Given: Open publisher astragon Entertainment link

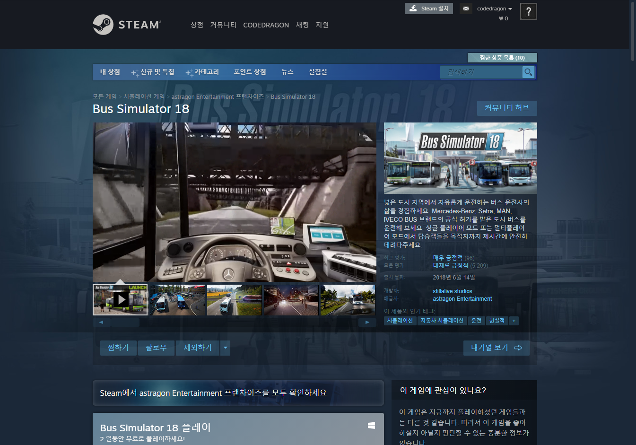Looking at the screenshot, I should (462, 299).
